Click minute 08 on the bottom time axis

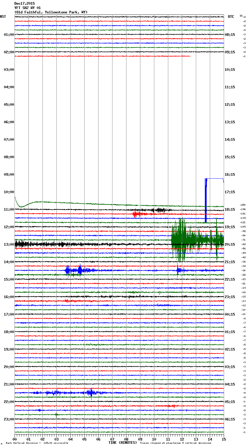click(x=126, y=439)
